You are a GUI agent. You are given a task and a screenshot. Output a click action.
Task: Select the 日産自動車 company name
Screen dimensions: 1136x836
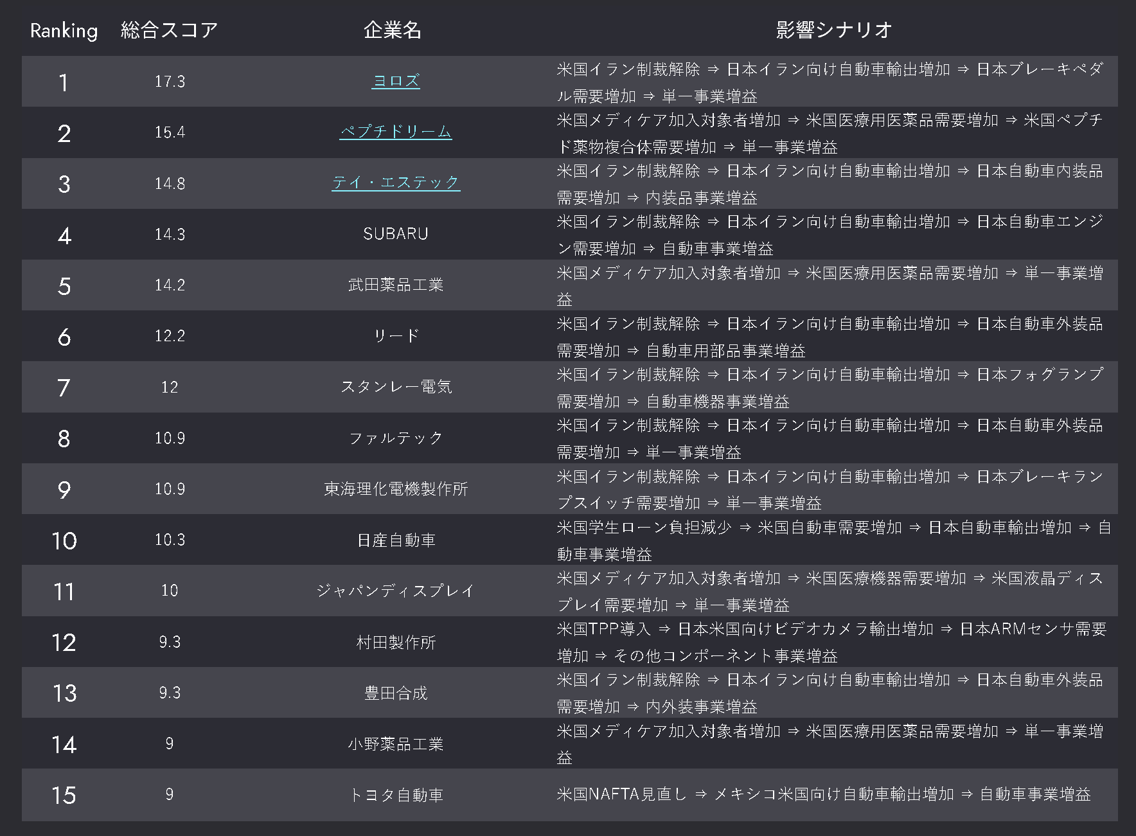pos(396,540)
